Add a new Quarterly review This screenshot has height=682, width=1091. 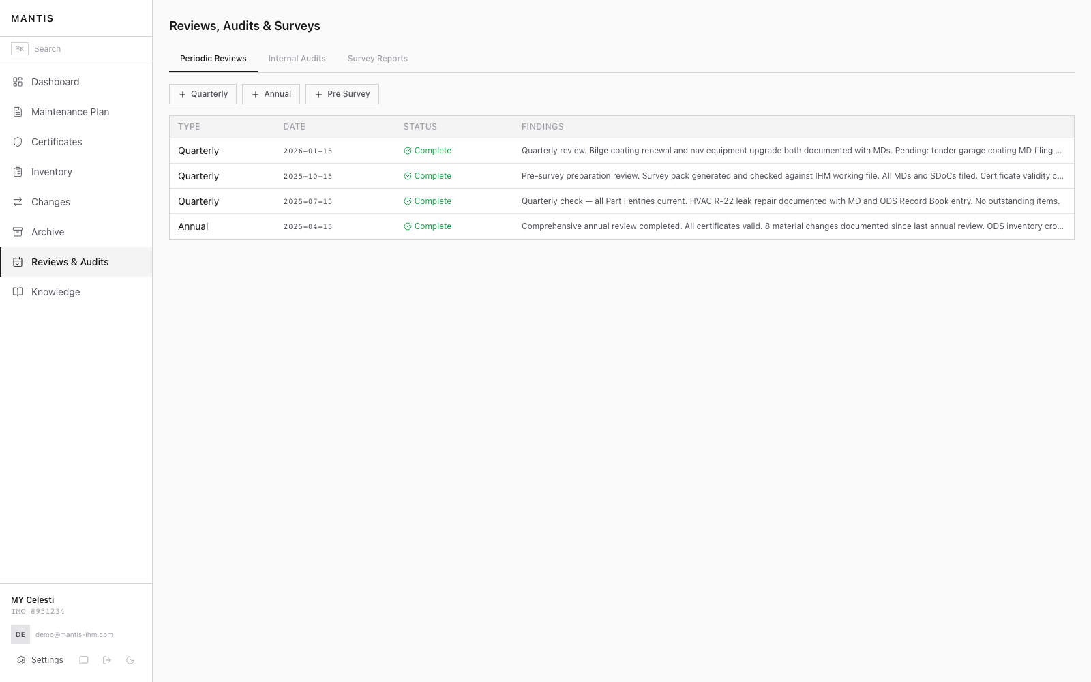point(203,94)
